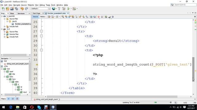197x110 pixels.
Task: Collapse code fold at line 31
Action: [42, 50]
